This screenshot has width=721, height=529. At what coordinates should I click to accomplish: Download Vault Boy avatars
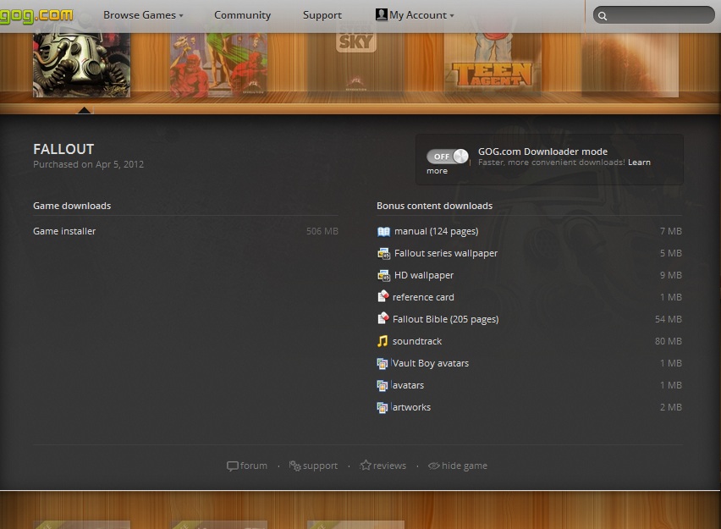pyautogui.click(x=430, y=363)
